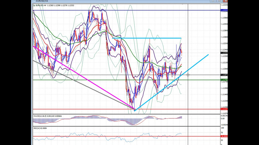Close the EURUSD,H4 chart window
This screenshot has height=145, width=259.
tap(225, 1)
